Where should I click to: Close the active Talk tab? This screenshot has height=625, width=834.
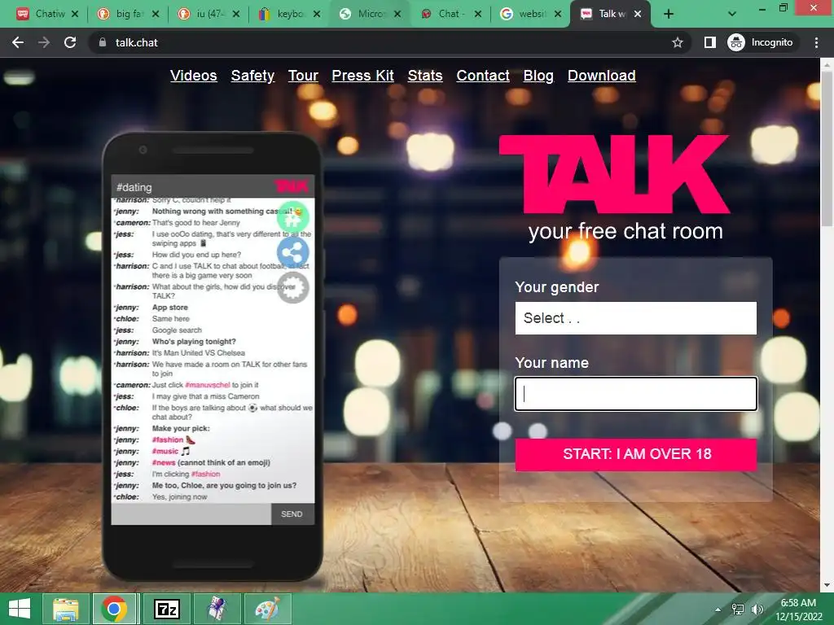click(638, 14)
